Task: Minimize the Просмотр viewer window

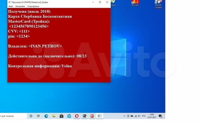Action: (93, 2)
